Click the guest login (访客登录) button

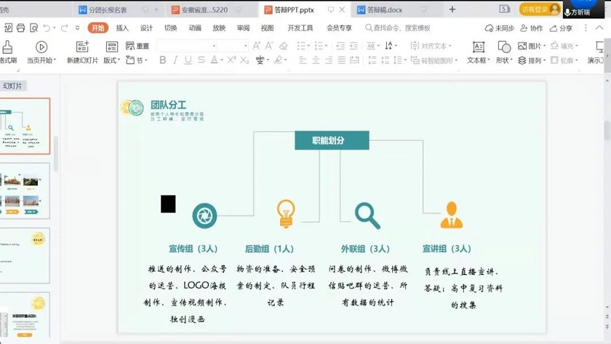coord(540,9)
